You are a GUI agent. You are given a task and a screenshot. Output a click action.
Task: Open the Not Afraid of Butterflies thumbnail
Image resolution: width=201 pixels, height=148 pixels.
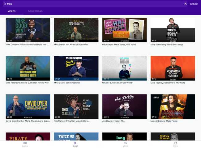click(76, 30)
